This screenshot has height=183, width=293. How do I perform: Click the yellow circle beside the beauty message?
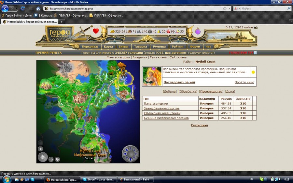tap(253, 72)
